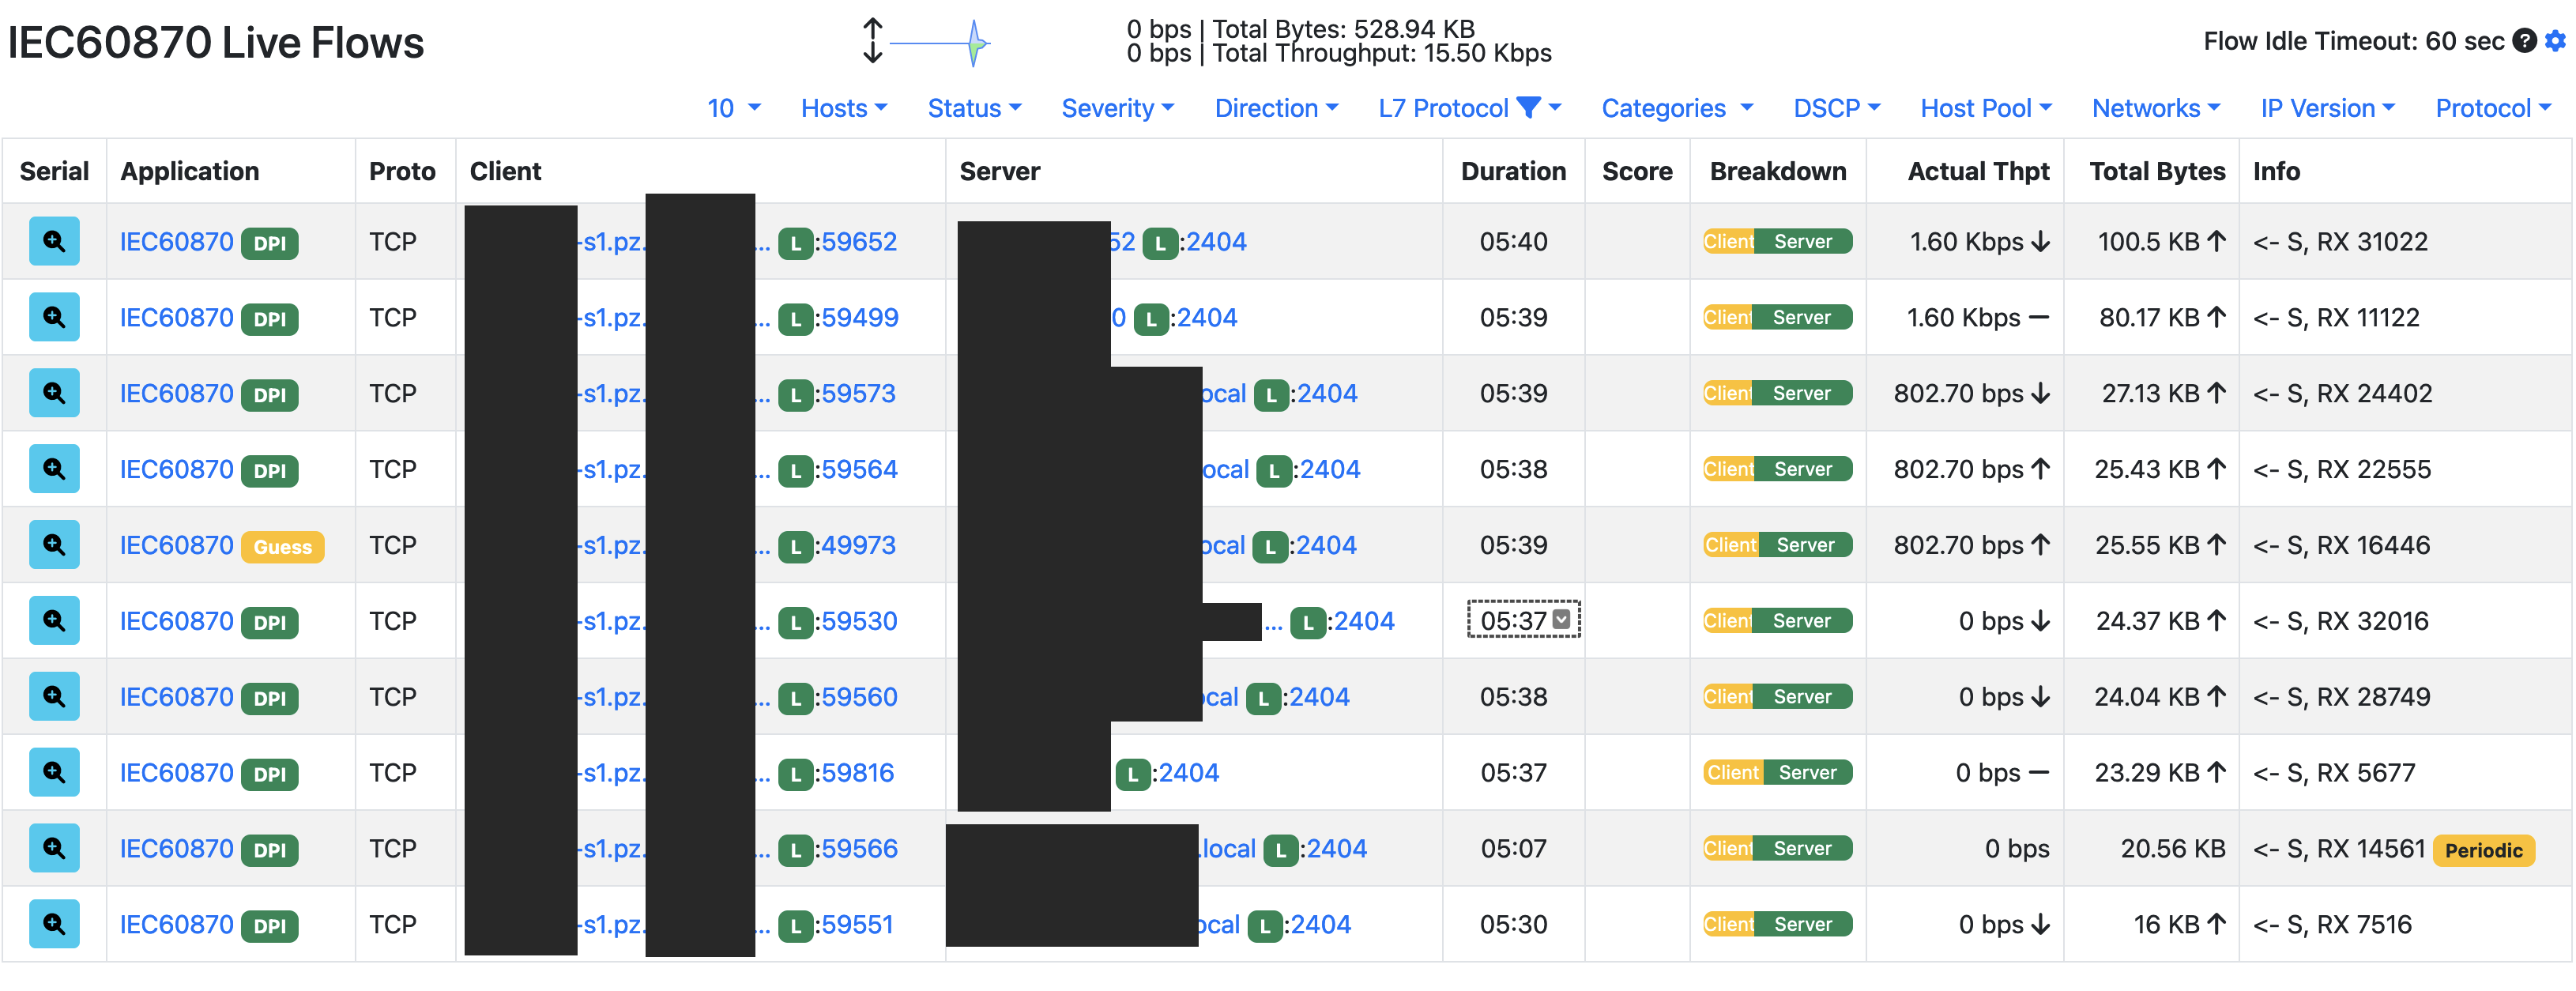The height and width of the screenshot is (991, 2576).
Task: Open the Severity filter dropdown
Action: [1117, 108]
